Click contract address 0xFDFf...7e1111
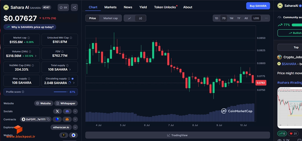Screen dimensions: 302x141 [36, 119]
